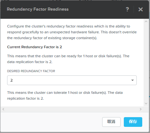The height and width of the screenshot is (133, 150).
Task: Click the DESIRED REDUNDANCY FACTOR label
Action: click(x=31, y=71)
